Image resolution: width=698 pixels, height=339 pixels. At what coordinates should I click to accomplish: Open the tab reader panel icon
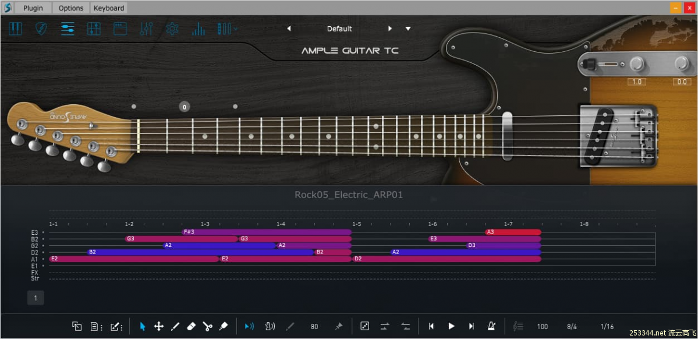pos(94,29)
